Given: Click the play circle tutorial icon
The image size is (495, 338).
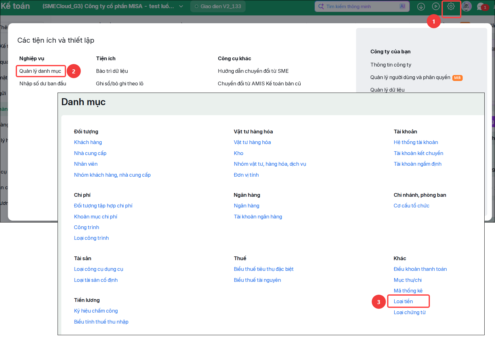Looking at the screenshot, I should [x=436, y=6].
